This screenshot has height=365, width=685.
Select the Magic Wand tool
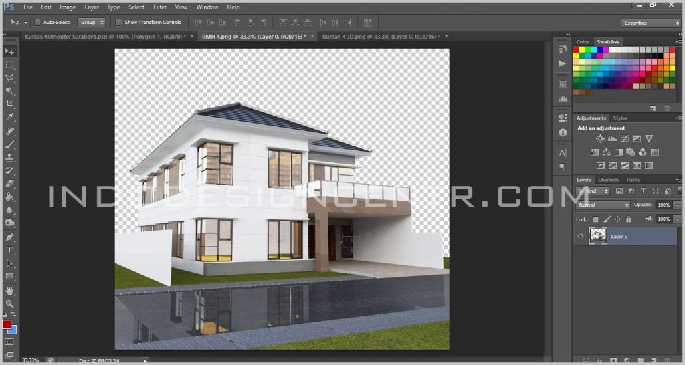(x=9, y=91)
